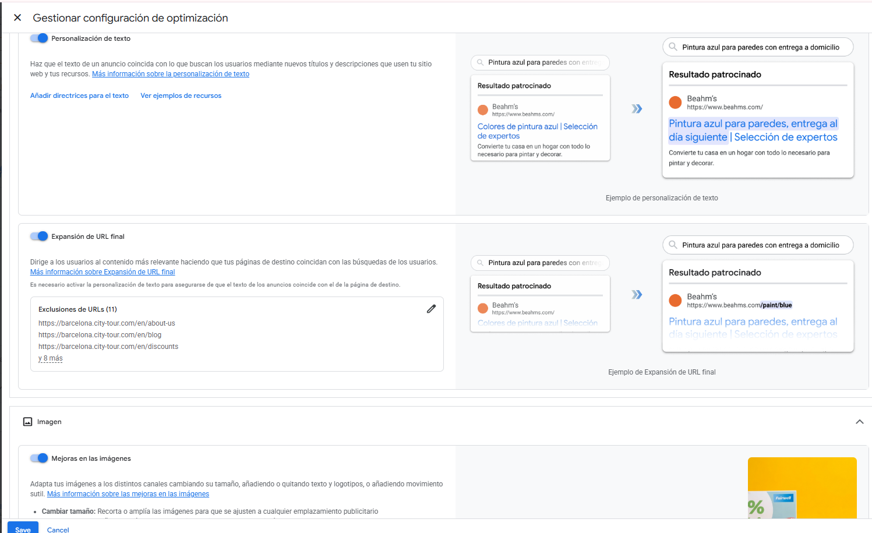Edit URL exclusions with pencil icon
Screen dimensions: 872x533
[x=431, y=309]
